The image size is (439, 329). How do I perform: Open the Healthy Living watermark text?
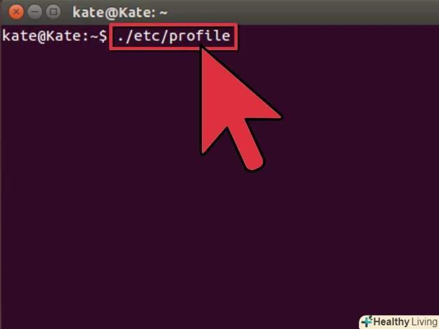tap(405, 322)
